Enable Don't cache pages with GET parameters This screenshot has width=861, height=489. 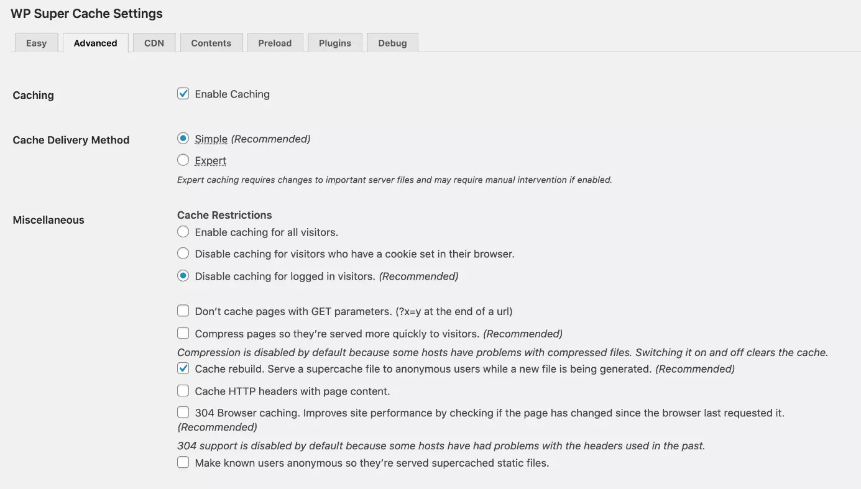(183, 311)
